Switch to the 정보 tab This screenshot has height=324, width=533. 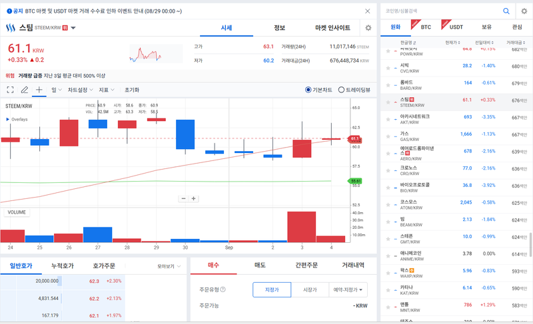pos(279,28)
